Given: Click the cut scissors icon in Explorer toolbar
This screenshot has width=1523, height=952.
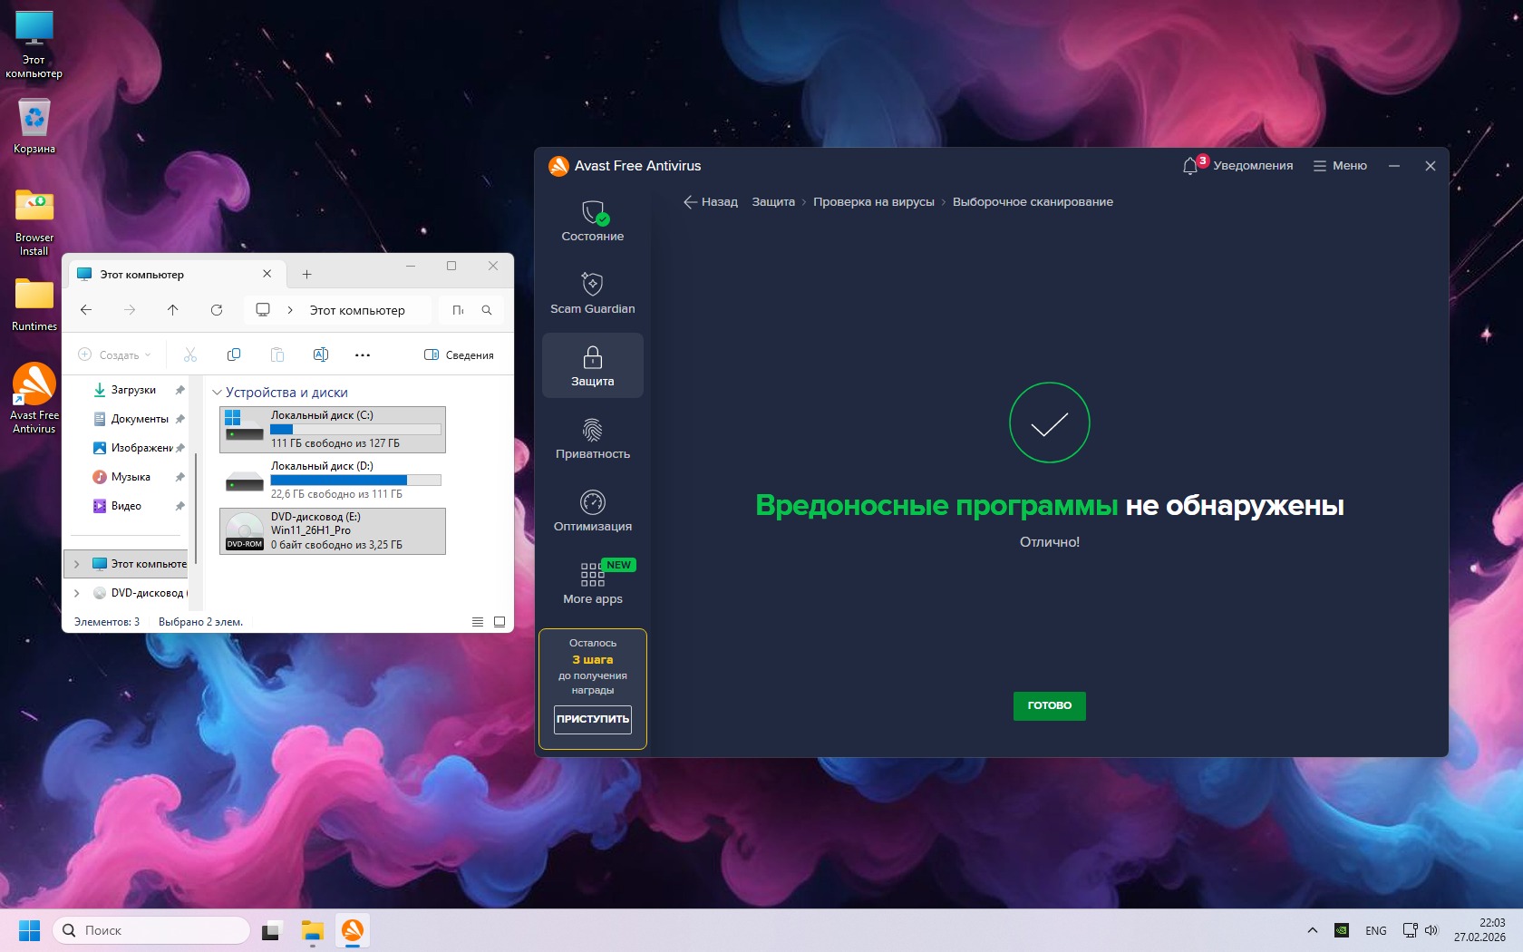Looking at the screenshot, I should point(190,355).
